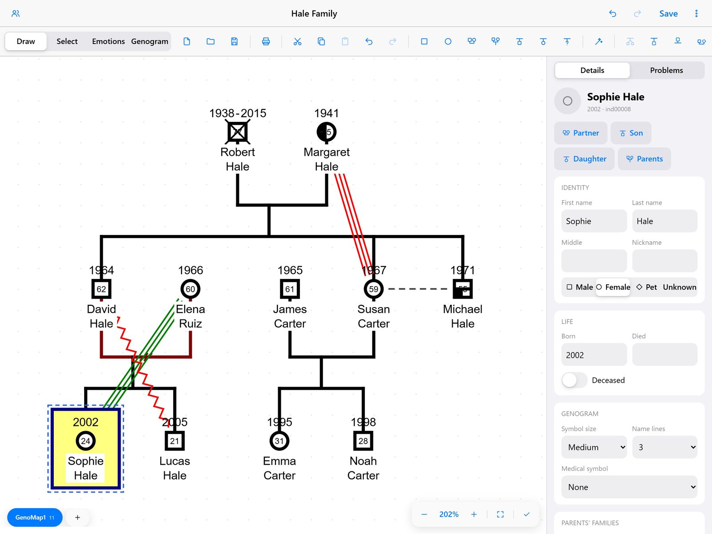The image size is (712, 534).
Task: Select the GenoMap1 sheet tab
Action: 35,518
